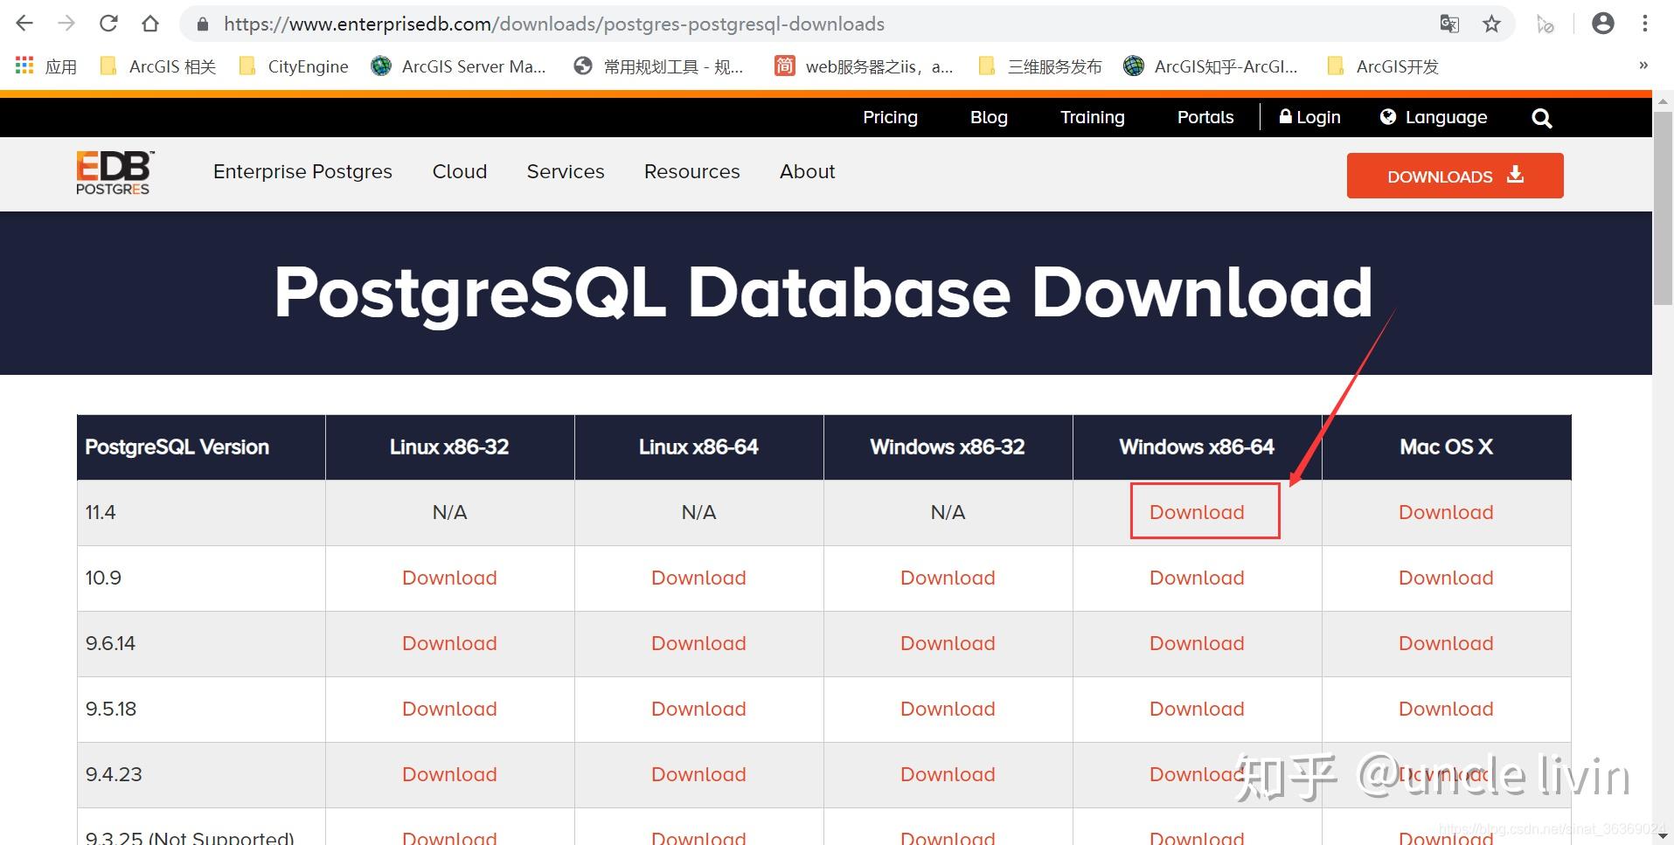
Task: Open the Resources menu
Action: point(691,171)
